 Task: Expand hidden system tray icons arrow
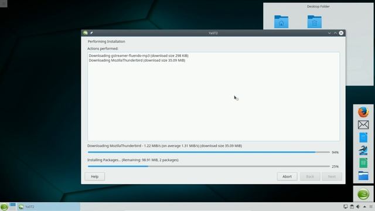pos(364,207)
